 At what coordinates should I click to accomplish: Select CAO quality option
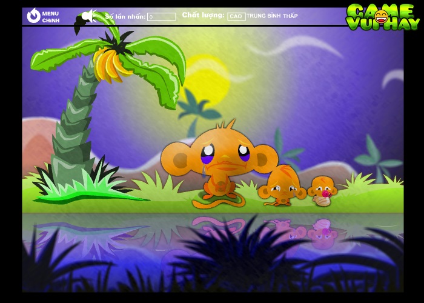[236, 16]
